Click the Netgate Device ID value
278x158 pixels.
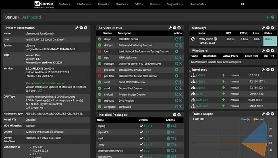61,49
